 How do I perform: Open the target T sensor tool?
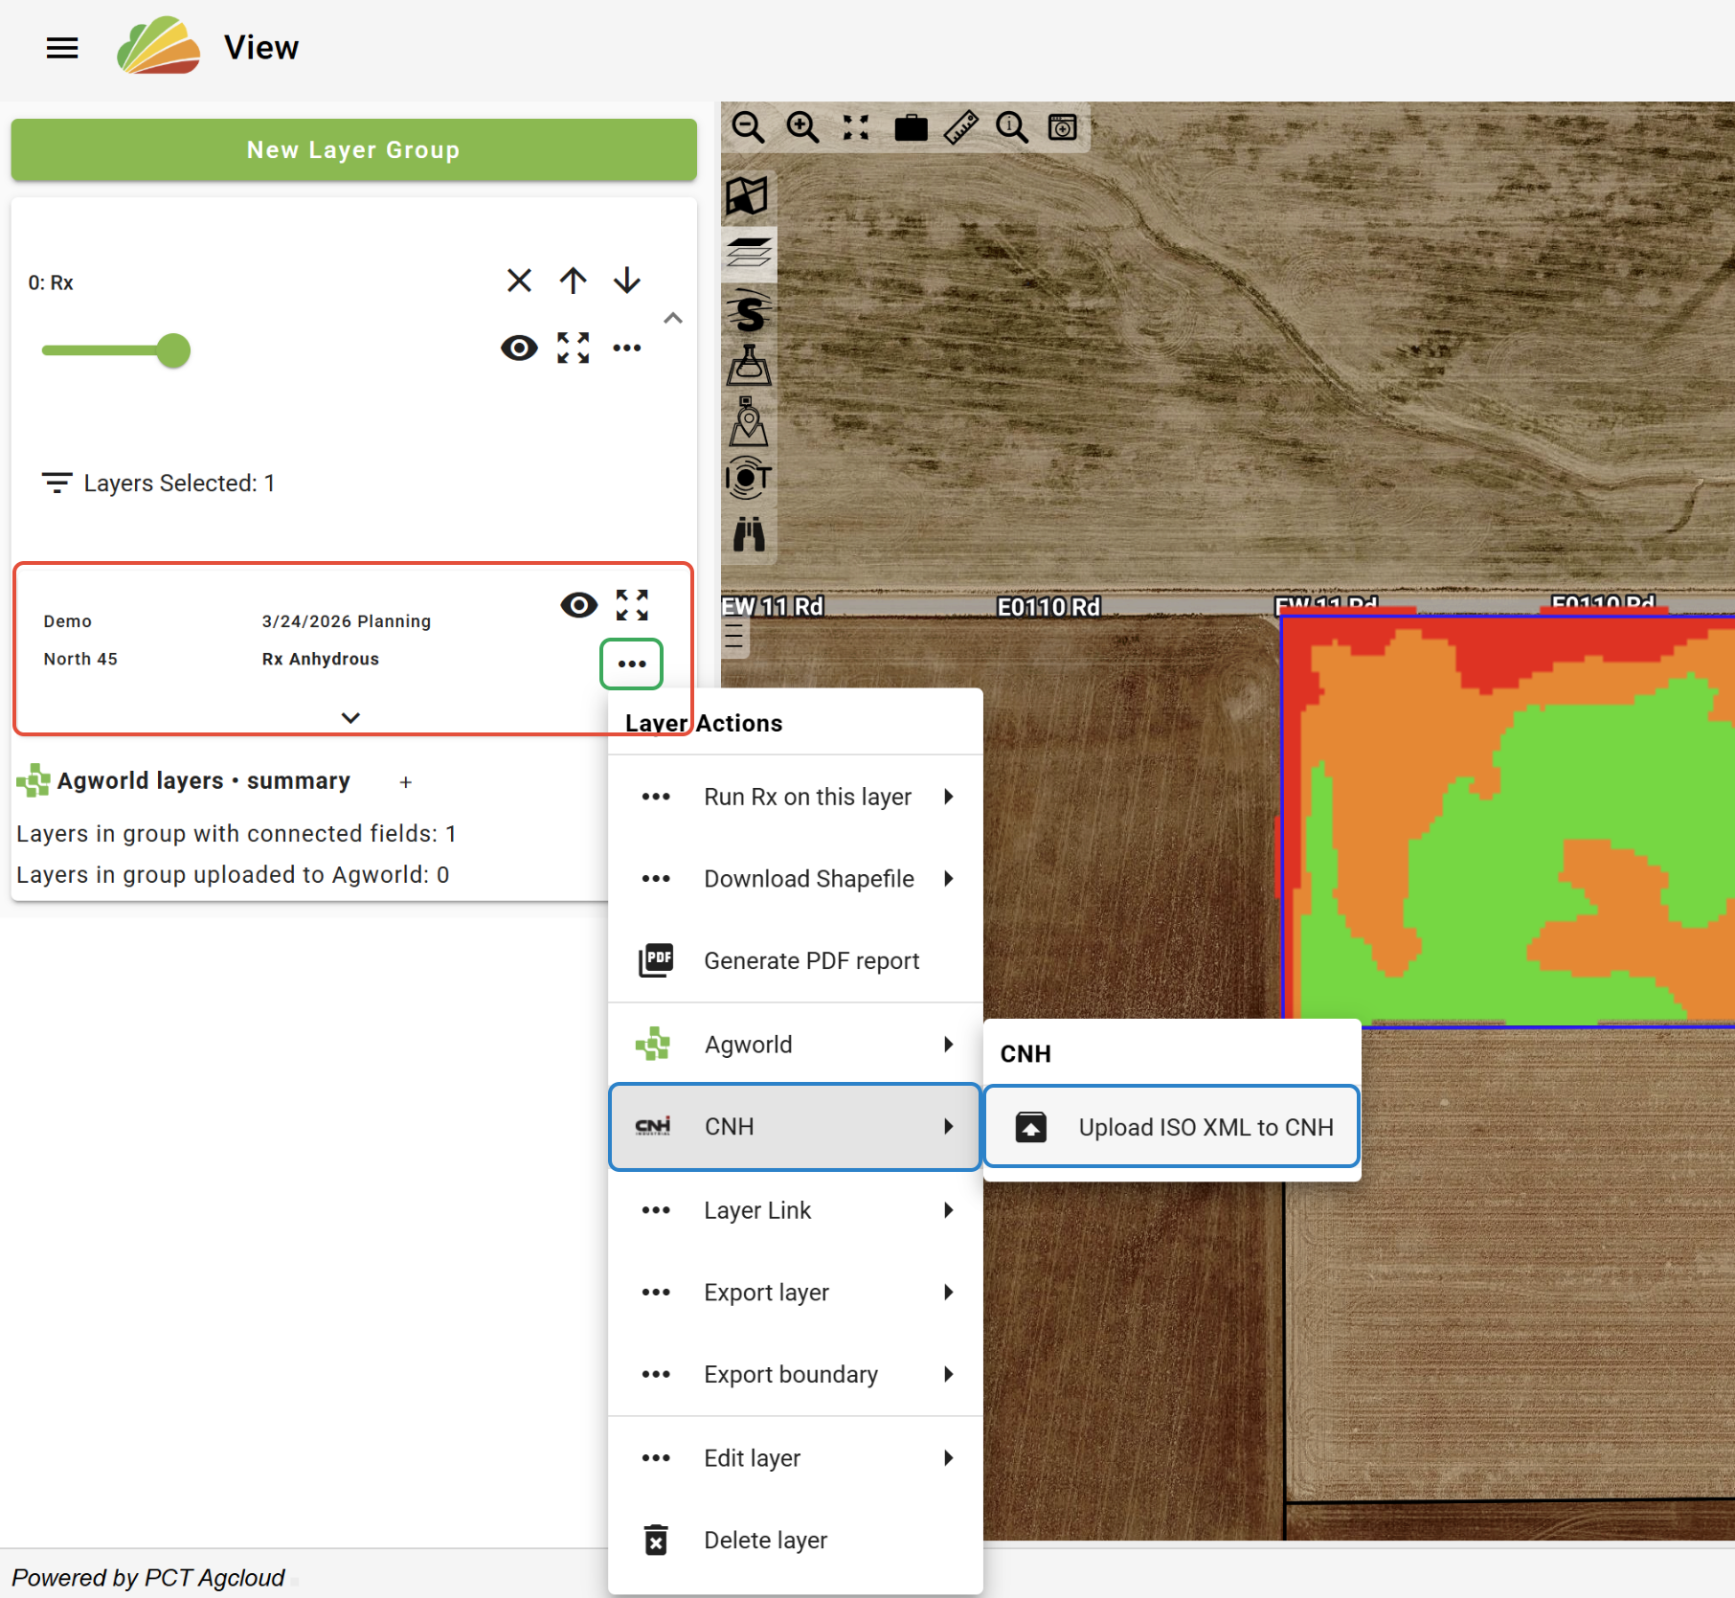(x=749, y=478)
